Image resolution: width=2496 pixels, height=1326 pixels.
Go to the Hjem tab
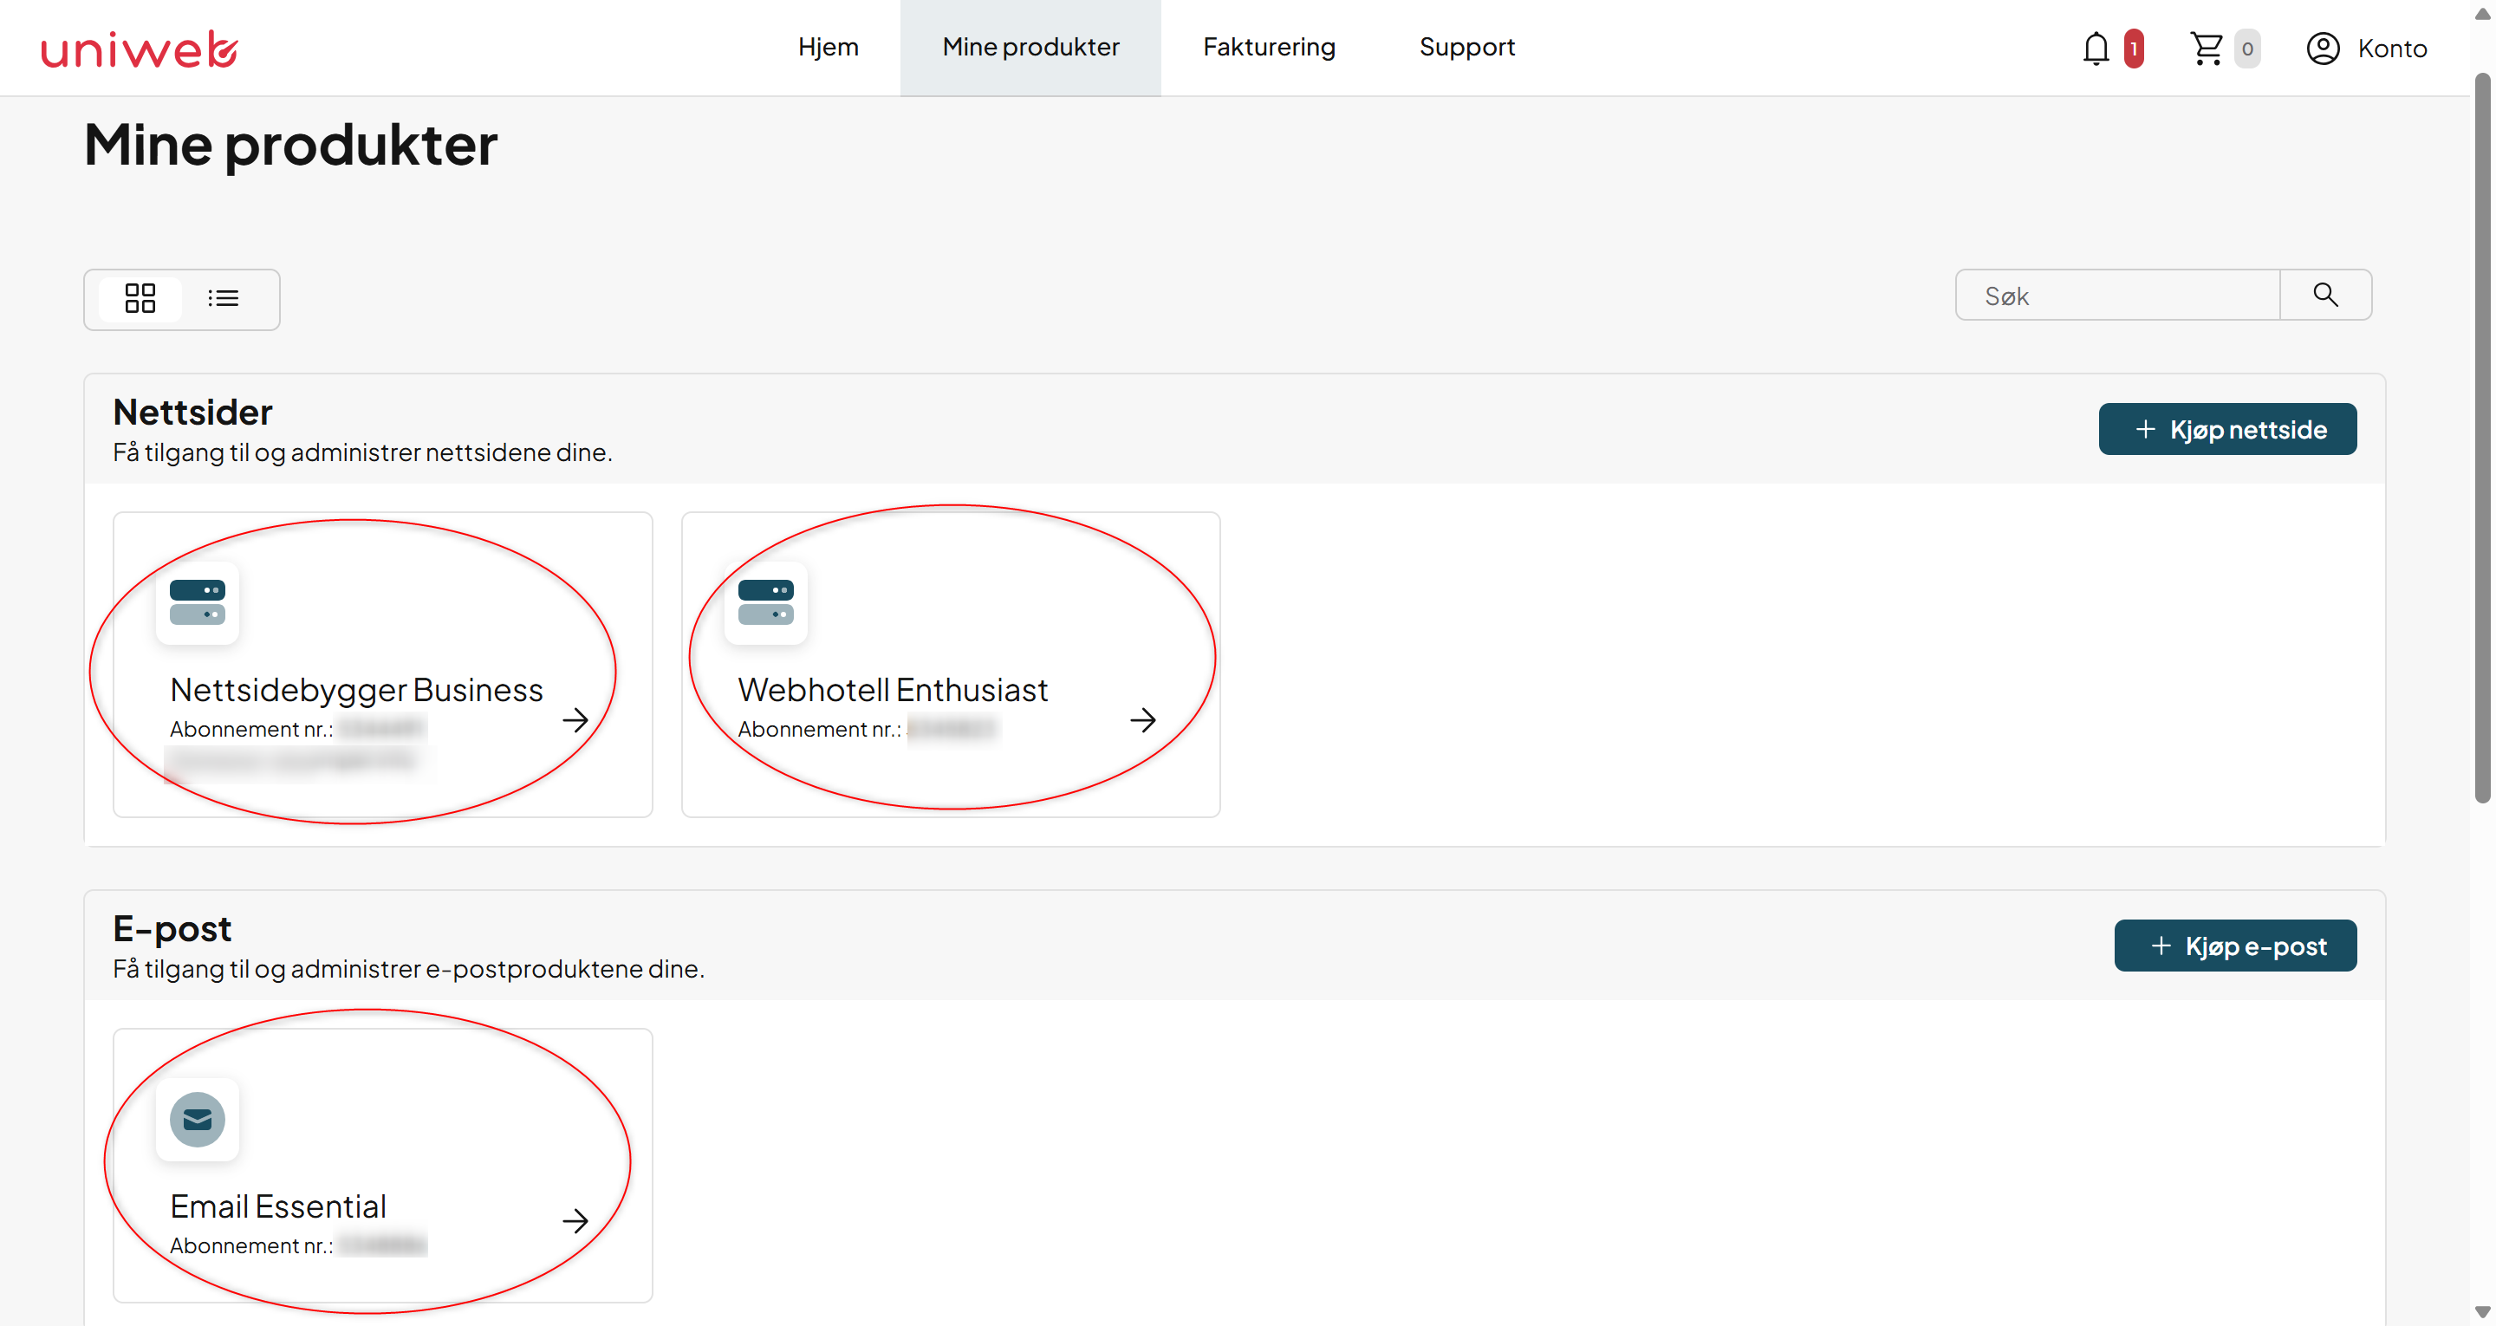[x=829, y=47]
